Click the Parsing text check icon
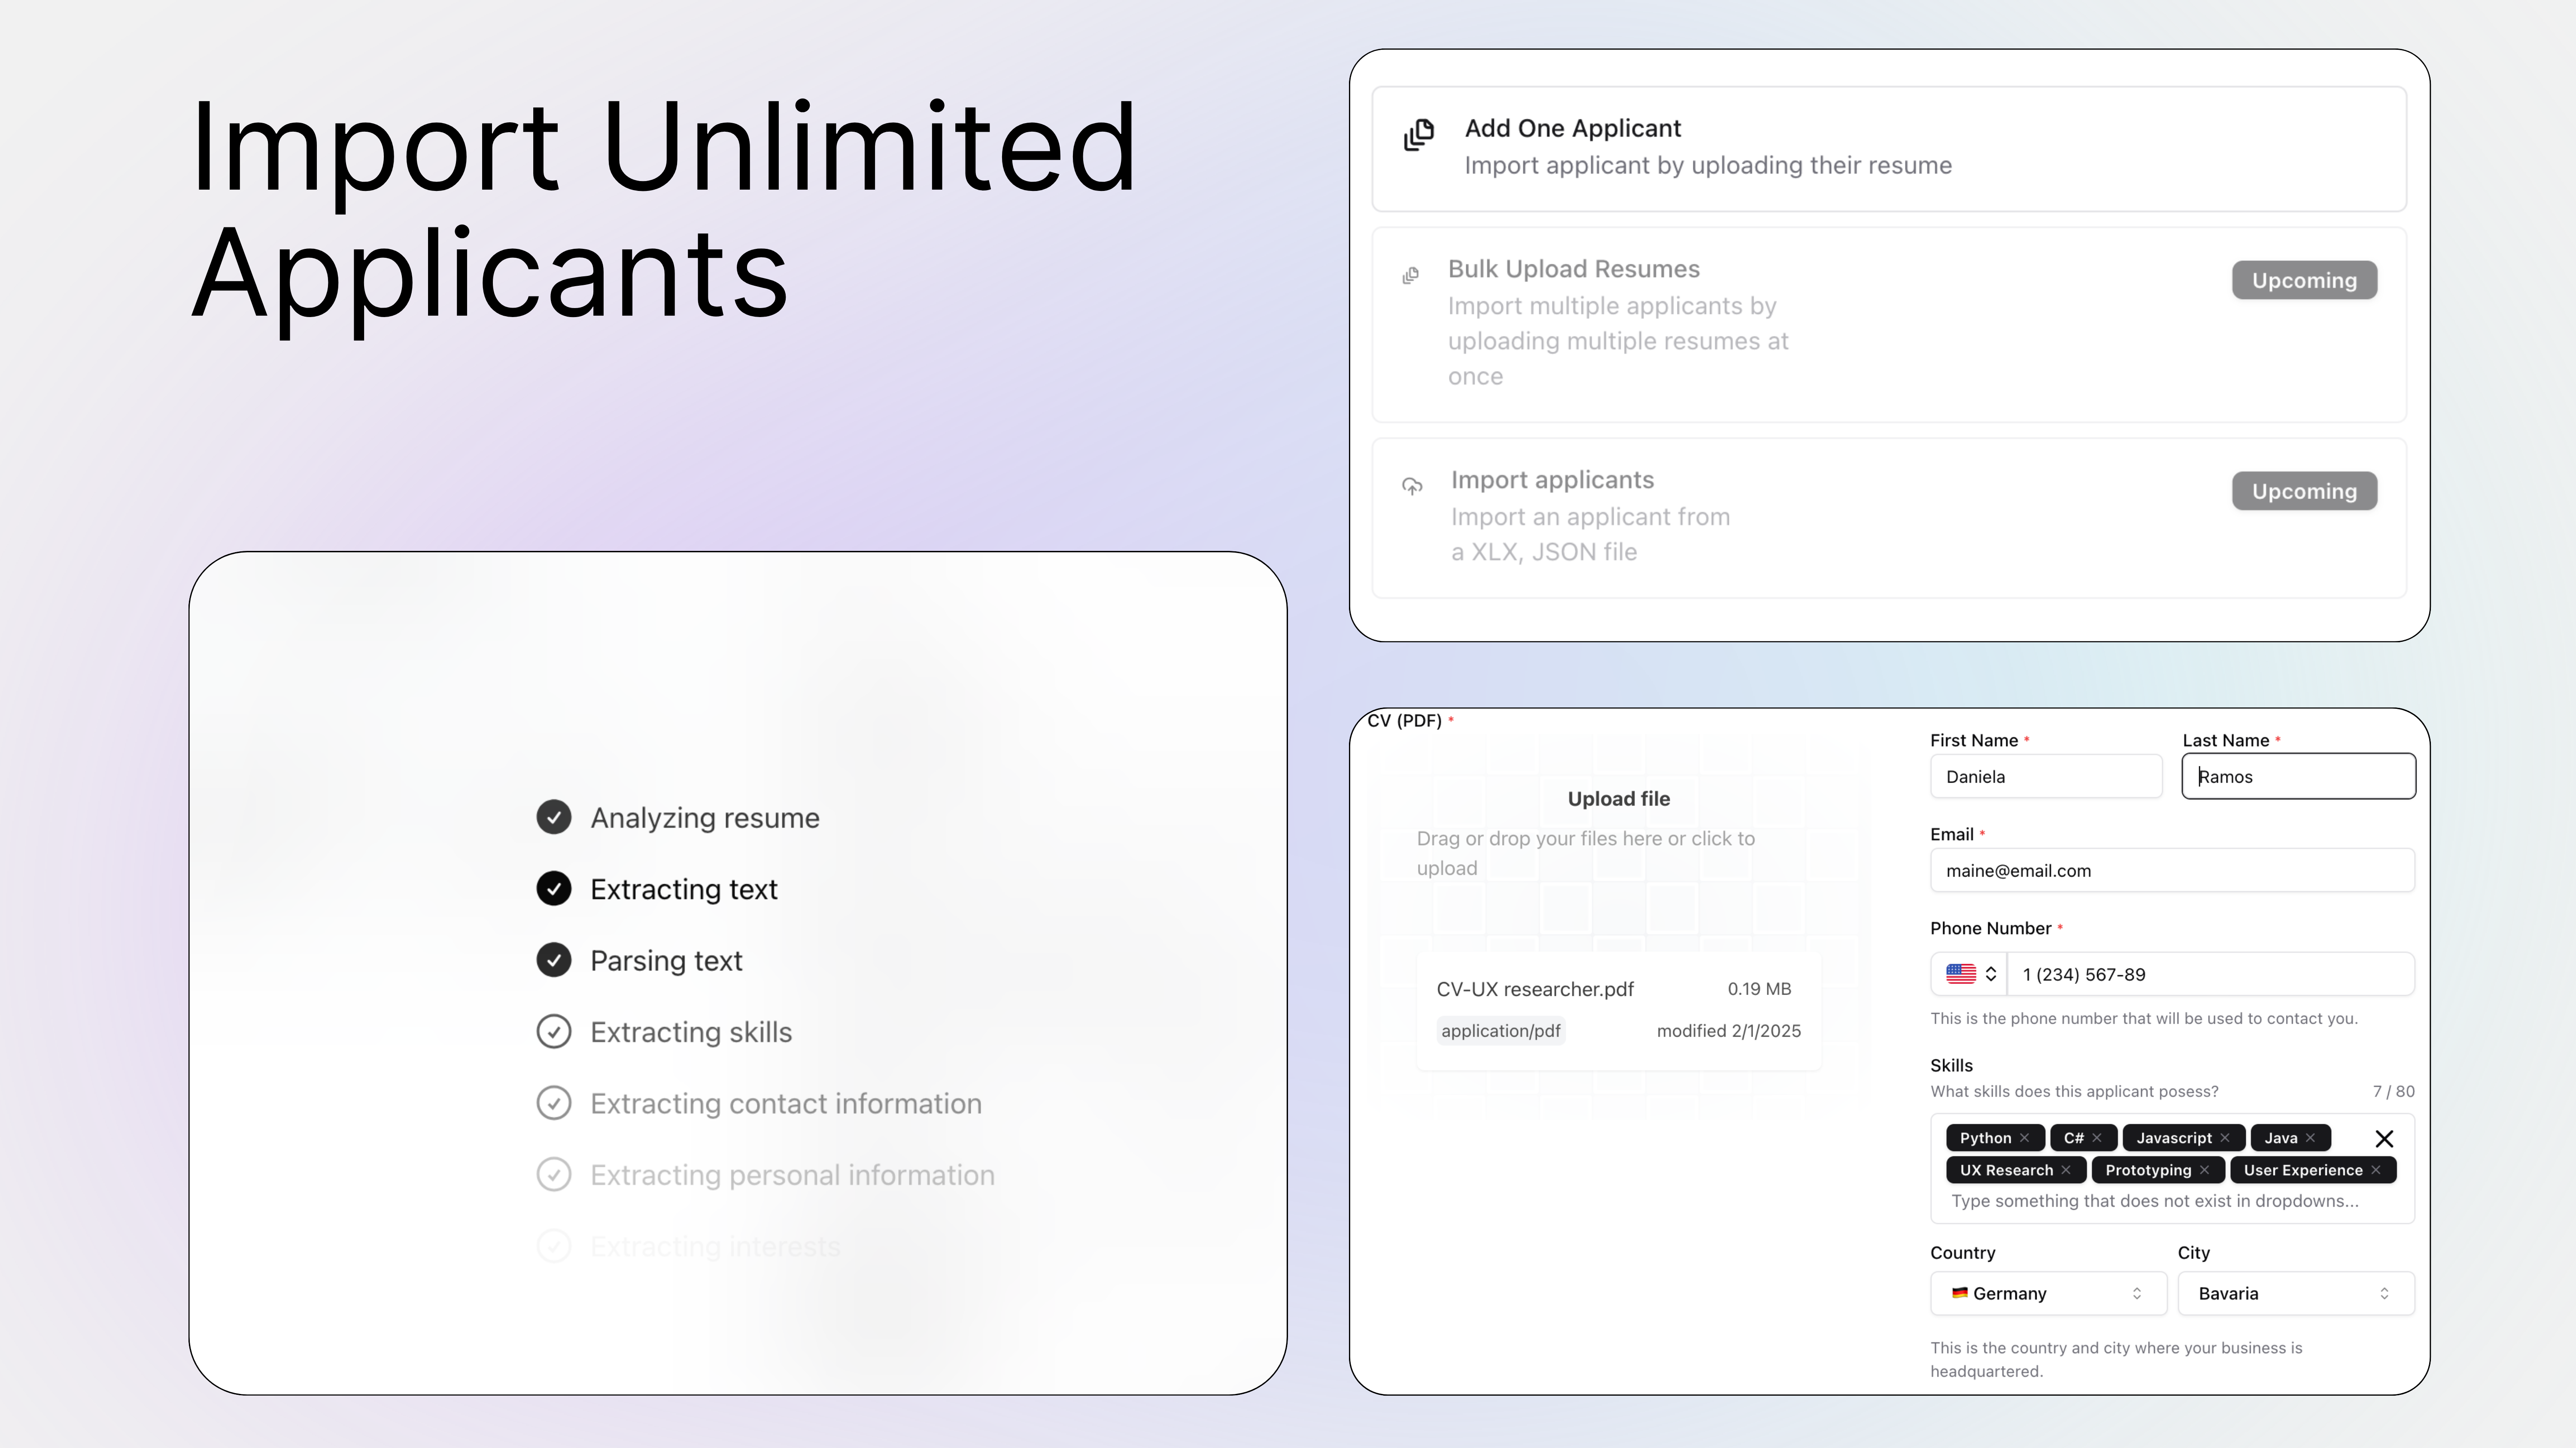The height and width of the screenshot is (1448, 2576). coord(554,960)
